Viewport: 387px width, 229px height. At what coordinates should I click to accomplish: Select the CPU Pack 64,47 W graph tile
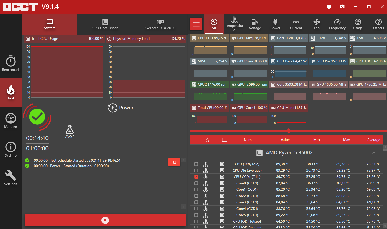click(289, 61)
